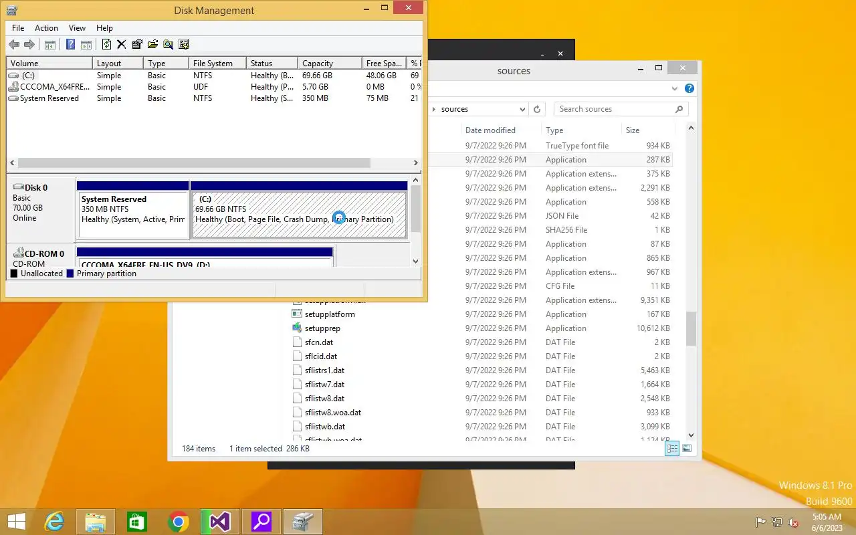Click the volume speaker icon in system tray
This screenshot has height=535, width=856.
click(x=793, y=522)
